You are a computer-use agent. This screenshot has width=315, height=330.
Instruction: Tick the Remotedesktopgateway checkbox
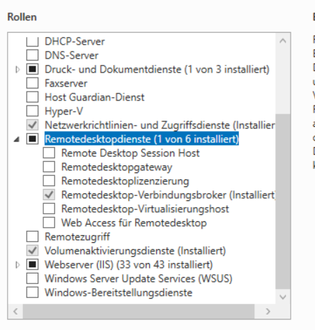click(x=49, y=167)
